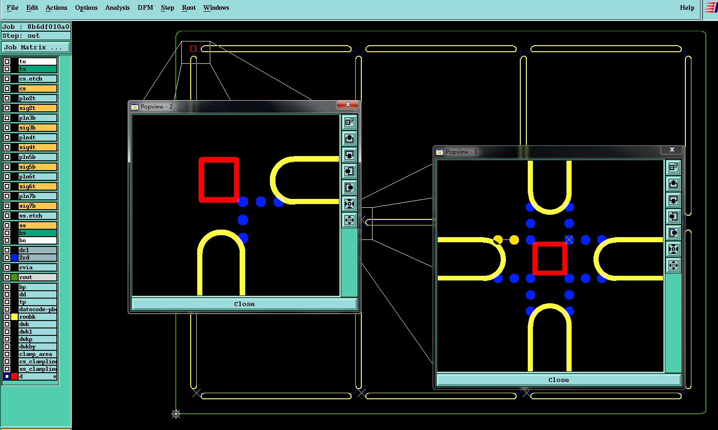Viewport: 718px width, 430px height.
Task: Select the ts layer name
Action: pyautogui.click(x=37, y=69)
